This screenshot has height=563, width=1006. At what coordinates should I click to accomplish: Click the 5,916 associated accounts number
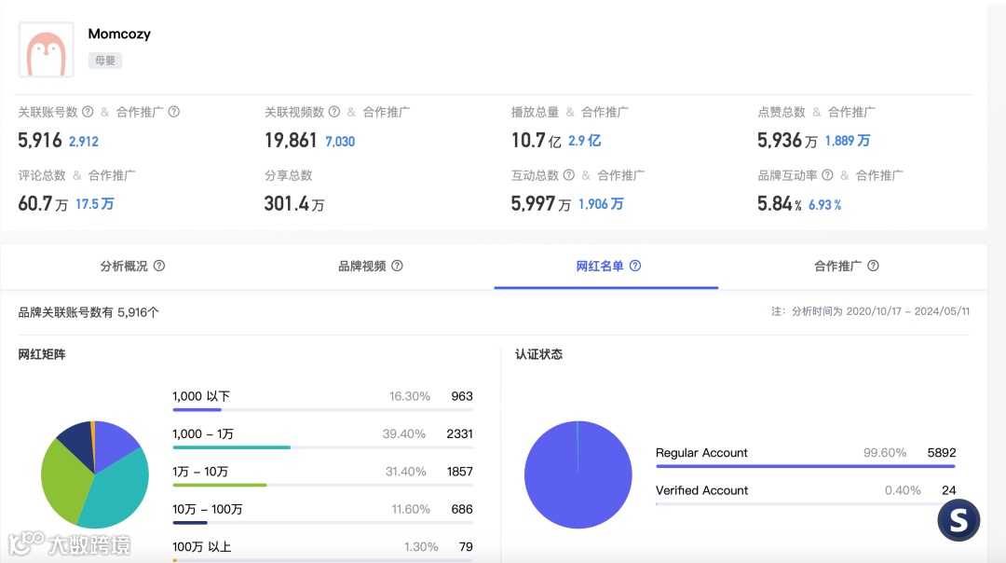pyautogui.click(x=40, y=140)
